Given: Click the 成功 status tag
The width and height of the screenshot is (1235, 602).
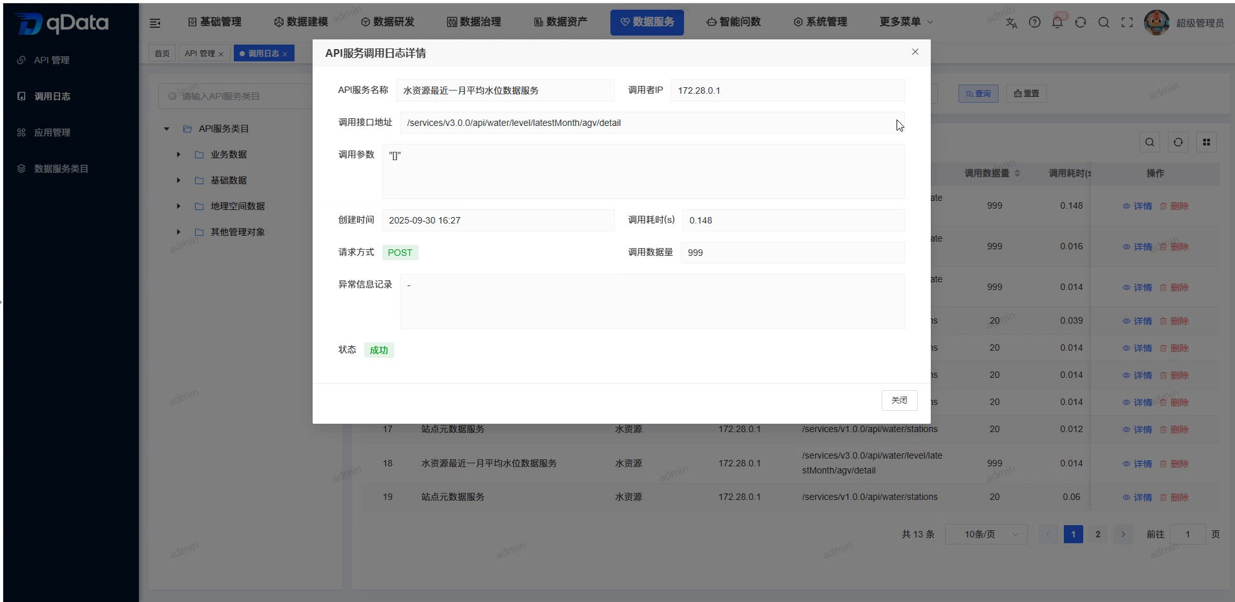Looking at the screenshot, I should (x=379, y=350).
